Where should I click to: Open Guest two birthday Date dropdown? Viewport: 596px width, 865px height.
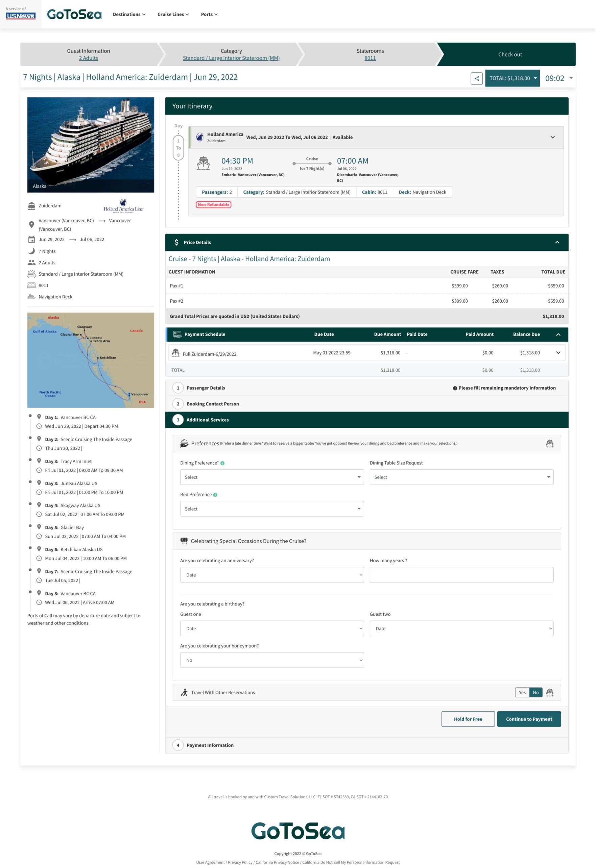[x=461, y=628]
